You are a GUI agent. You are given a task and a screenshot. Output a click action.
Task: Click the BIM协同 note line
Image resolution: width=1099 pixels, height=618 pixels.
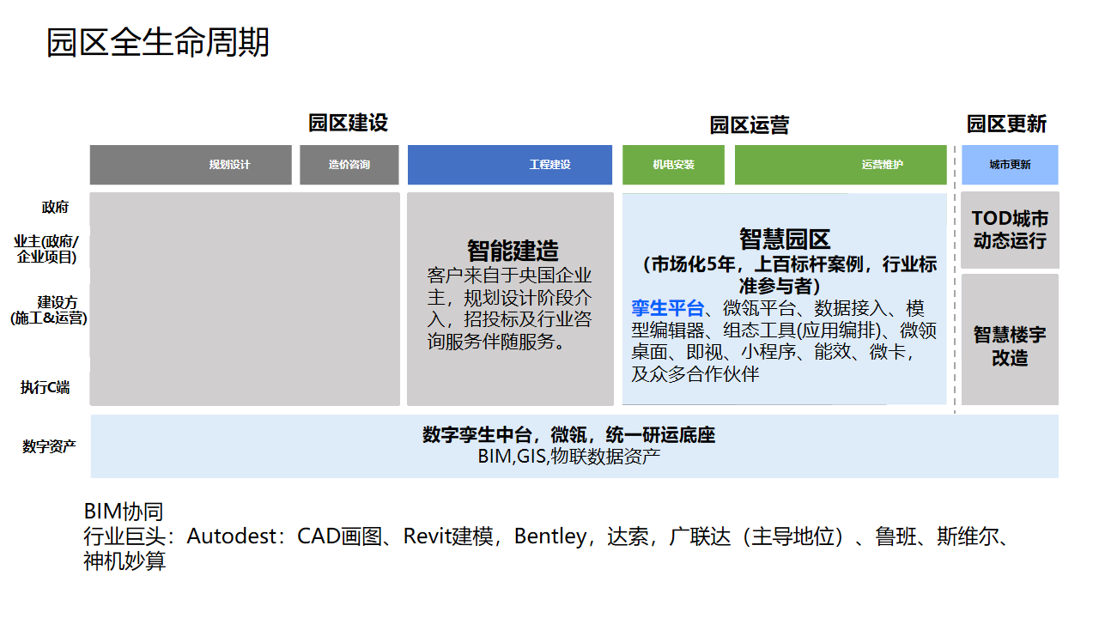tap(123, 512)
